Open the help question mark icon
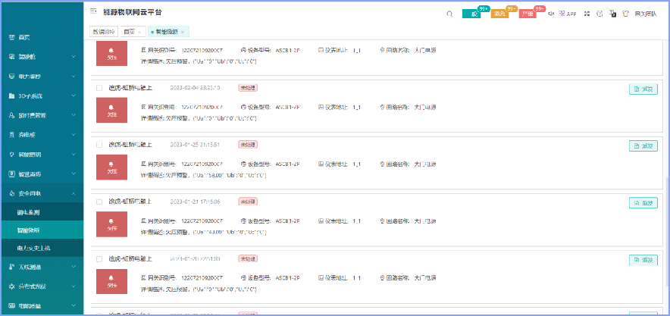Image resolution: width=670 pixels, height=316 pixels. 600,14
